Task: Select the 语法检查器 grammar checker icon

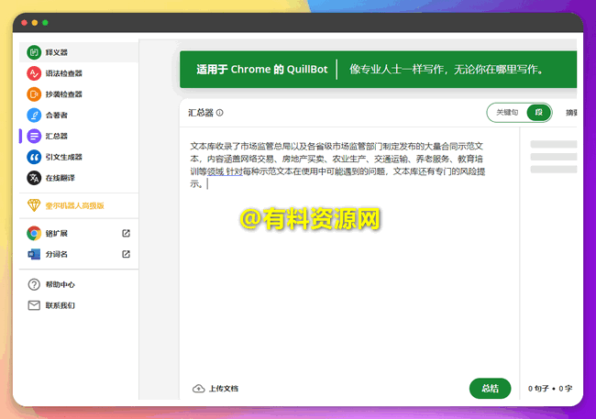Action: click(x=34, y=73)
